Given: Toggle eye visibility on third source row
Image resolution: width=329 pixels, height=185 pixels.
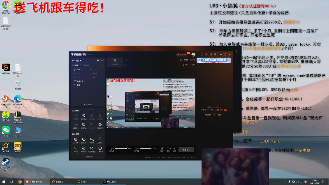Looking at the screenshot, I should (x=94, y=77).
